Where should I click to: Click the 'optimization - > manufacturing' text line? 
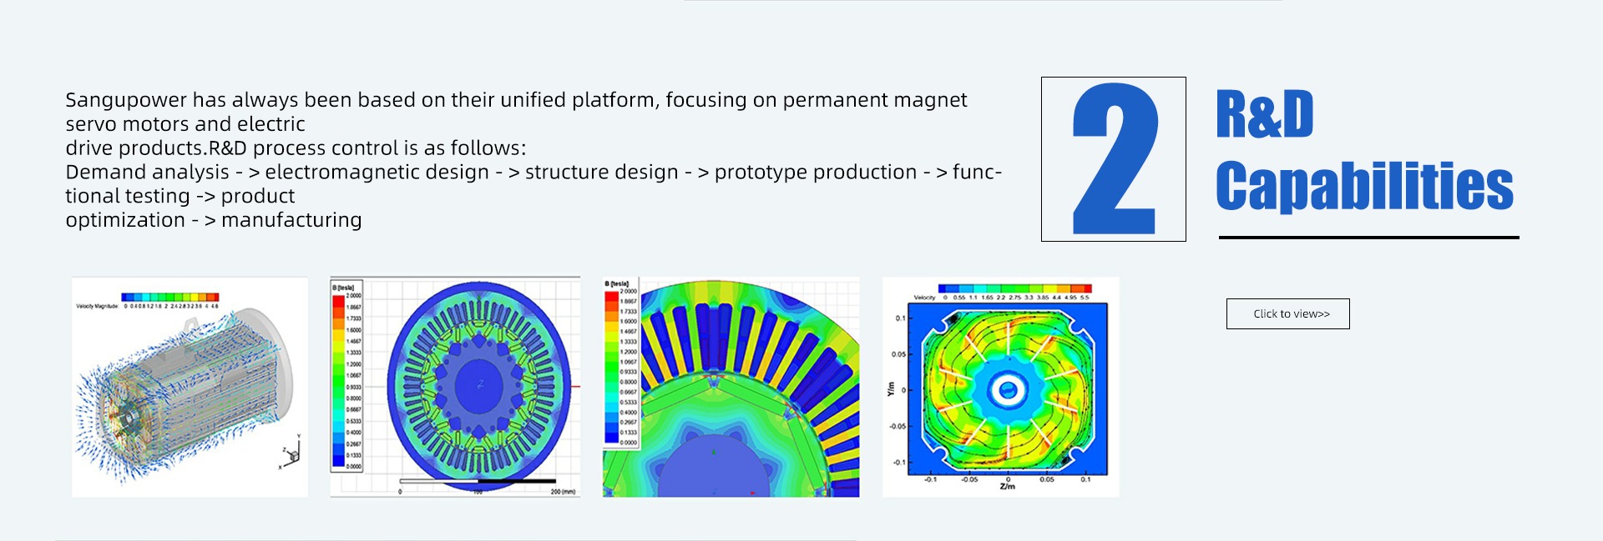(x=214, y=220)
